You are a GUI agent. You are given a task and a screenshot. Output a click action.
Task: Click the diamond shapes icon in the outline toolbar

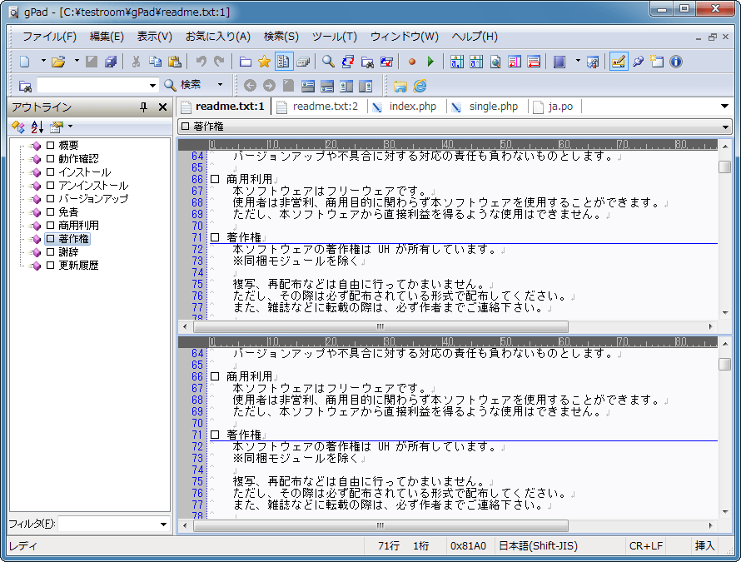pyautogui.click(x=18, y=127)
